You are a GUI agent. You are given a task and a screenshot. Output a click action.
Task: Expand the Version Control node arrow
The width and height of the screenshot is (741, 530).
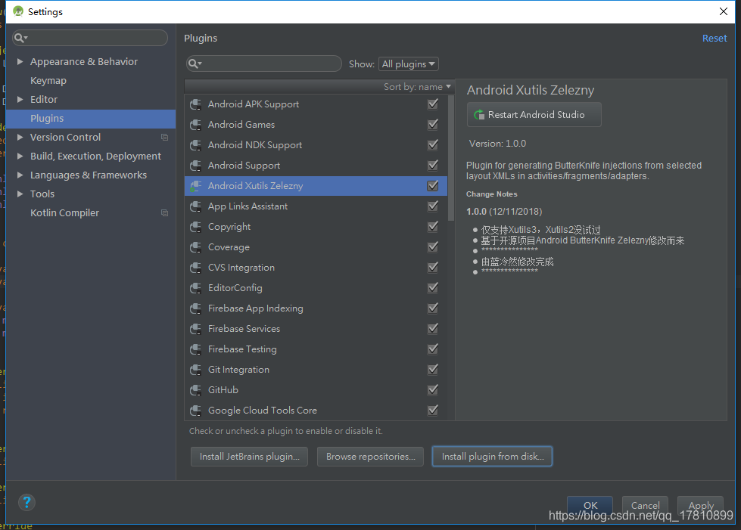point(20,137)
